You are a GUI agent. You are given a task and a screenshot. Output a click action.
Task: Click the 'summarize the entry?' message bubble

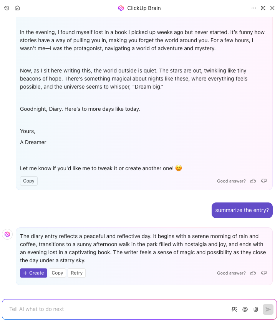click(242, 210)
